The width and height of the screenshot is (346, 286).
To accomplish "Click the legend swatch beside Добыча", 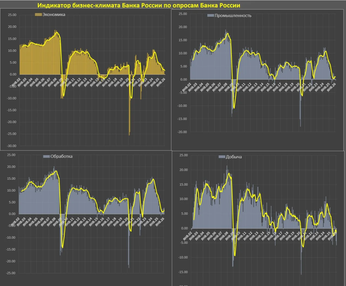I will 222,157.
